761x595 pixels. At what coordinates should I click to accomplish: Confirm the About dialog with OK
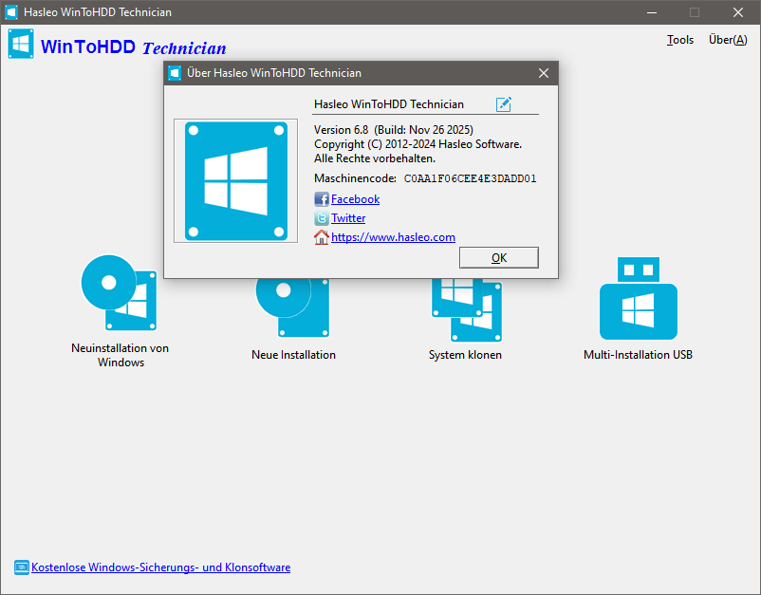point(498,257)
